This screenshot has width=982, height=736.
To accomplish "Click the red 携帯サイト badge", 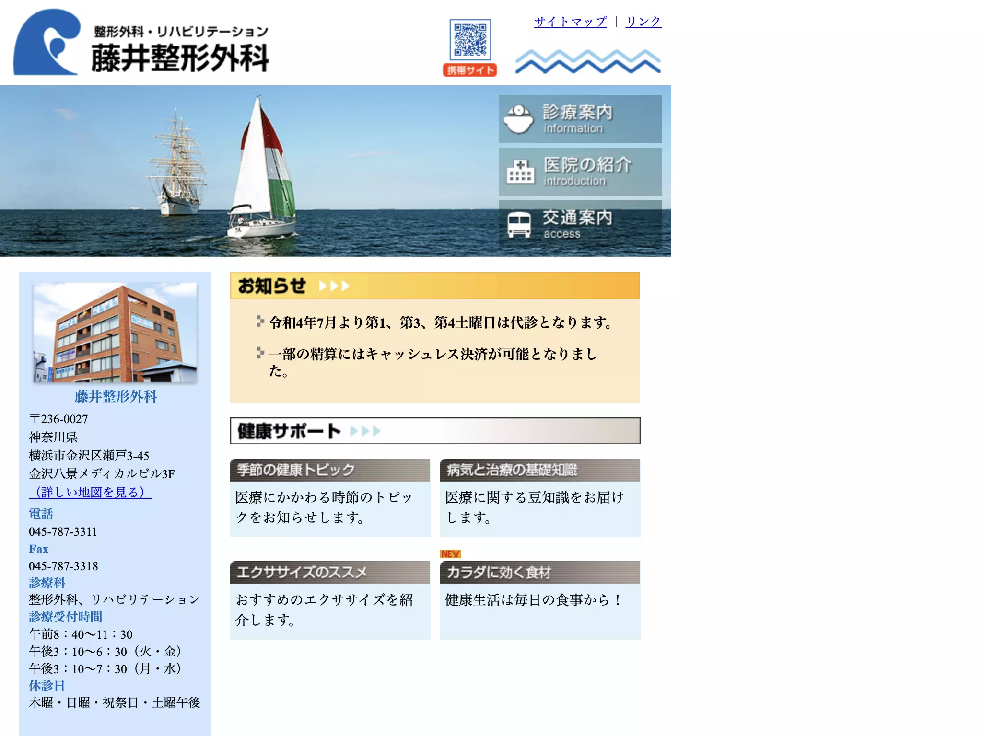I will (x=470, y=70).
